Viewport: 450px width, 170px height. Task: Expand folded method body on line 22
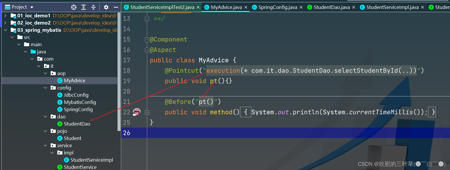click(147, 112)
